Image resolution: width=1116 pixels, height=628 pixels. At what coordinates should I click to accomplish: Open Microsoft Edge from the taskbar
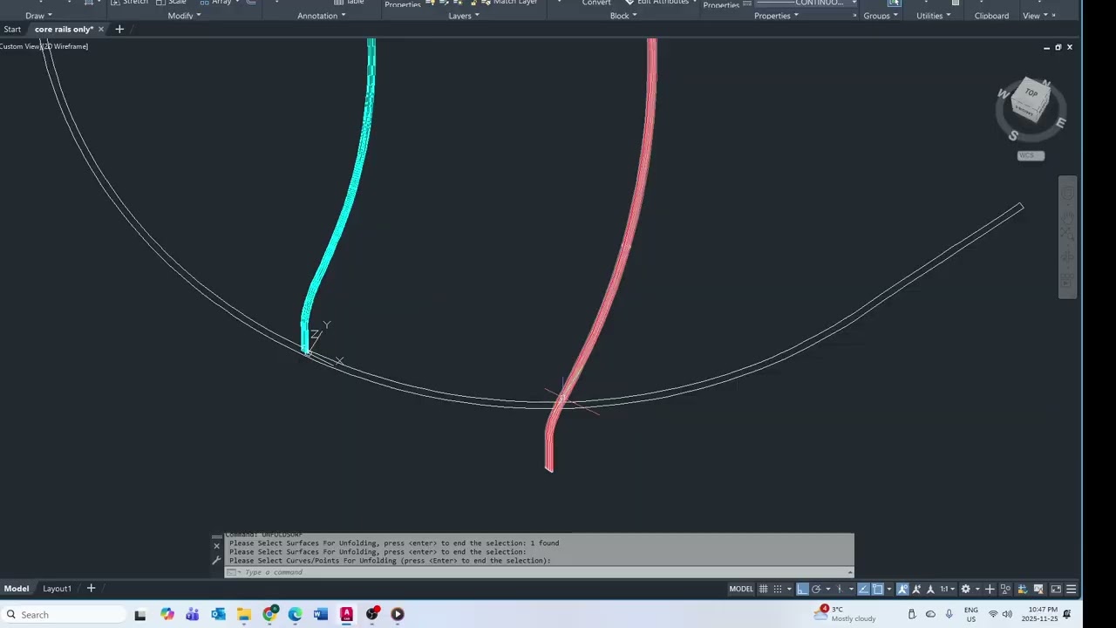coord(295,615)
